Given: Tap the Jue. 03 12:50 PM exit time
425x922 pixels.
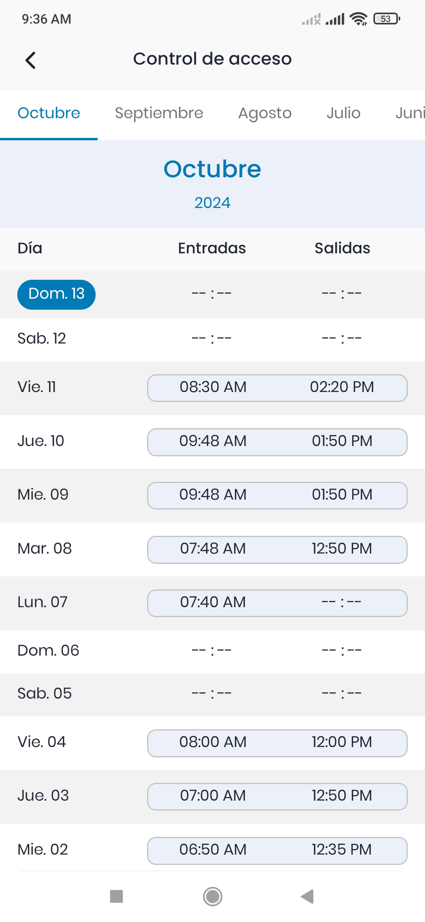Looking at the screenshot, I should (342, 796).
